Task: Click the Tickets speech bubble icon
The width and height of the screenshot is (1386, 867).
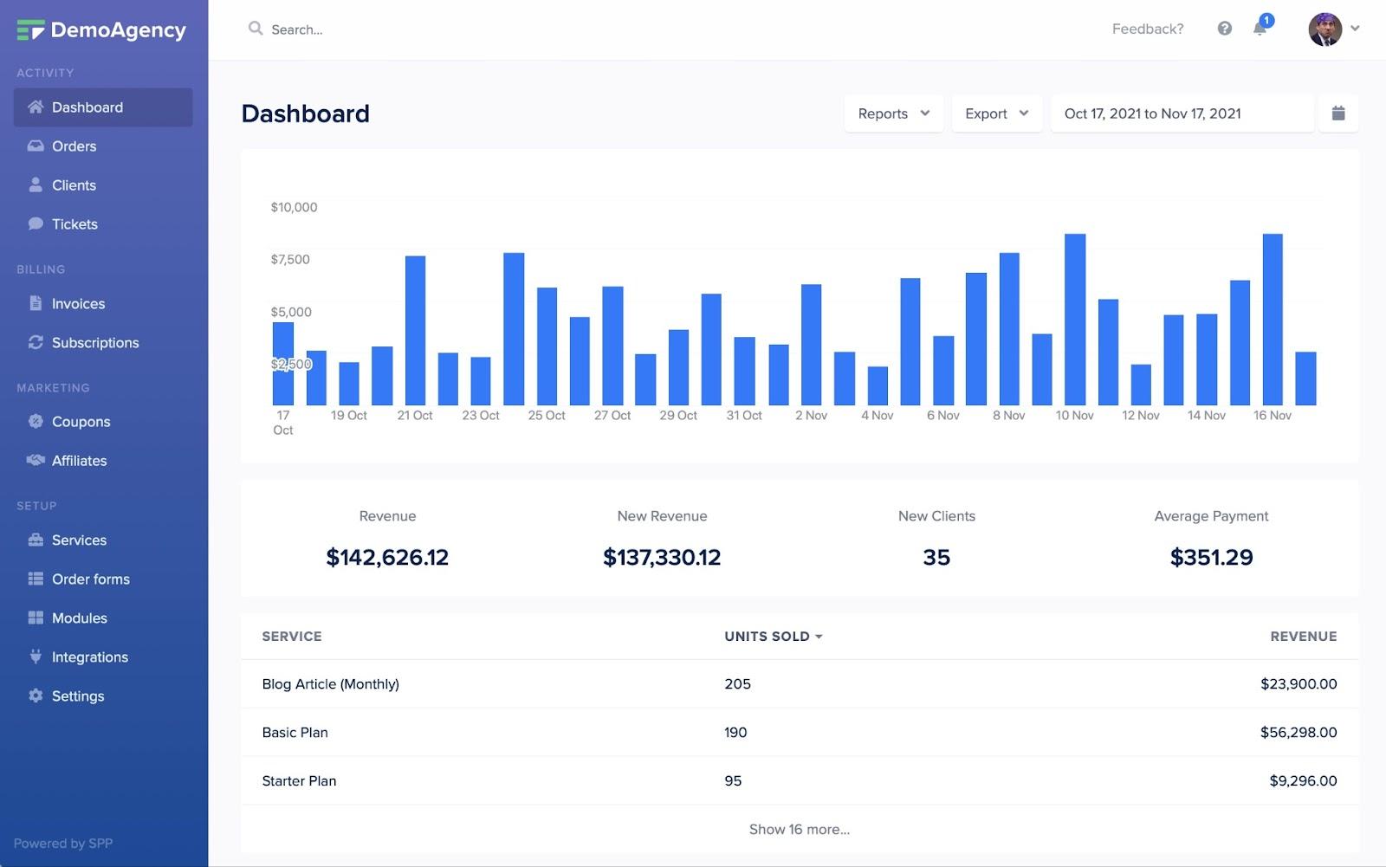Action: pos(36,223)
